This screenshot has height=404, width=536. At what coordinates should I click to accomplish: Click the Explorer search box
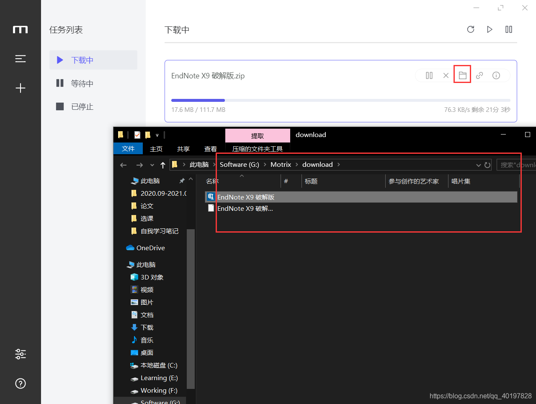pos(516,165)
